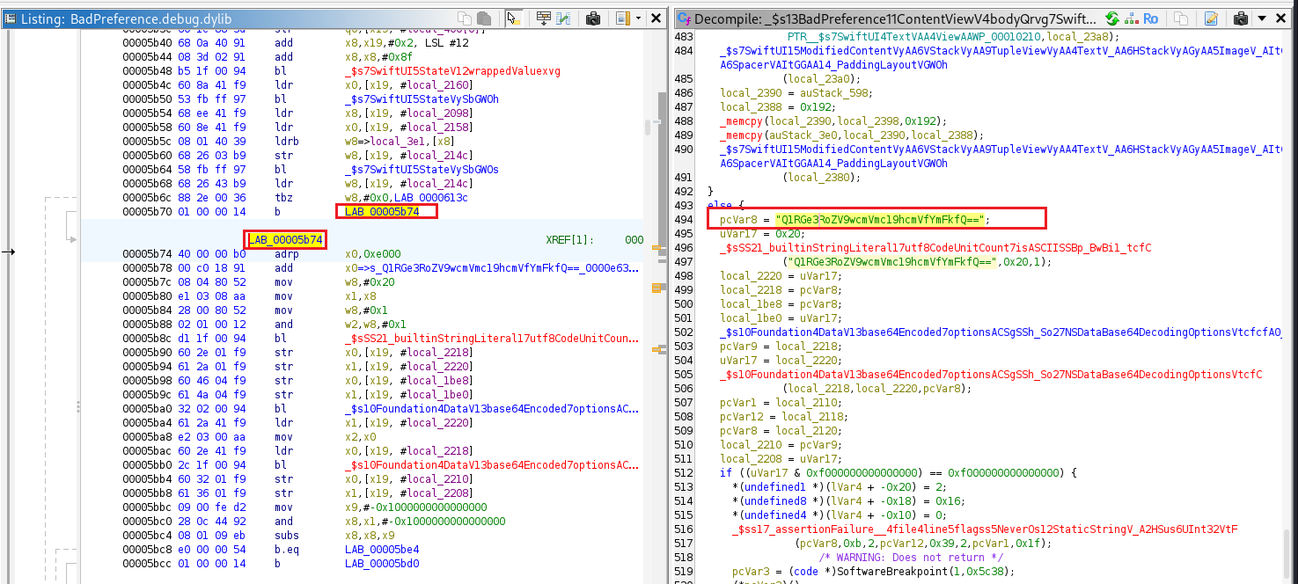Click the pencil edit icon in Decompile

1211,18
